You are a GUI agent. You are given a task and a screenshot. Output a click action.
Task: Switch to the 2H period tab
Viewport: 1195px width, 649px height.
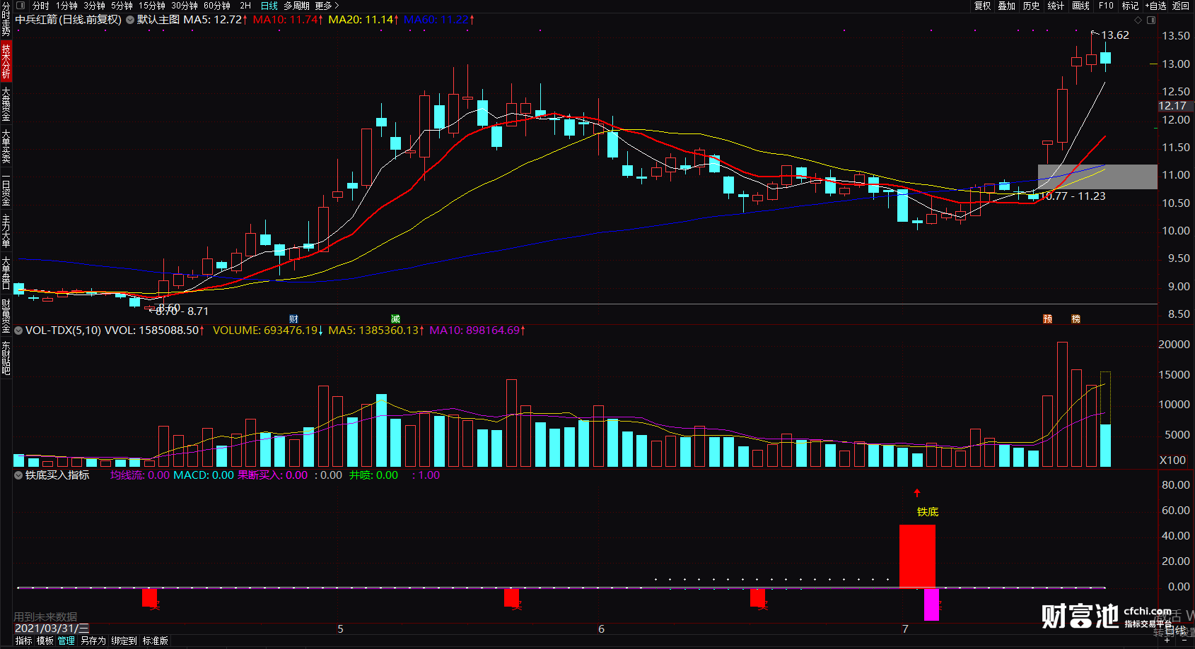click(245, 6)
